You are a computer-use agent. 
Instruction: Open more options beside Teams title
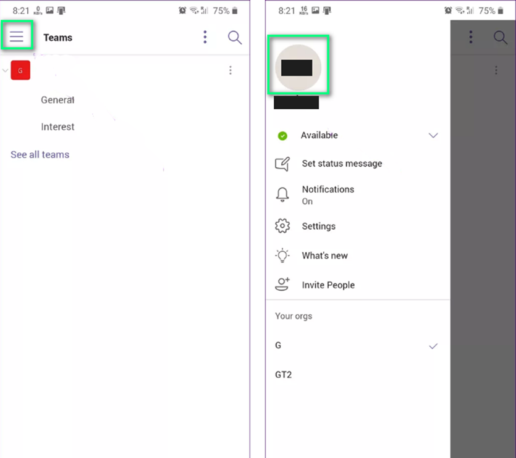[205, 37]
